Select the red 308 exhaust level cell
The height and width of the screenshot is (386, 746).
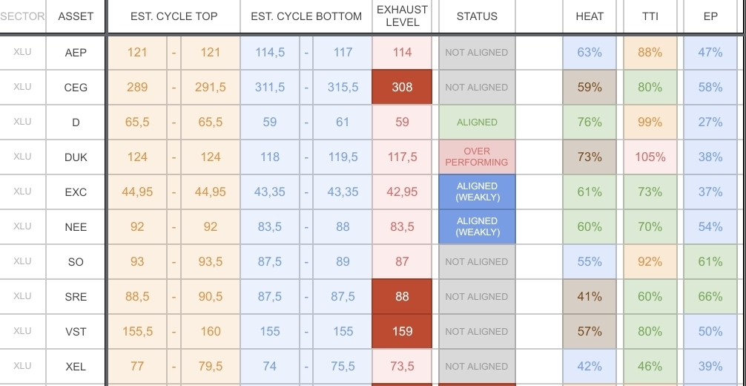coord(402,88)
